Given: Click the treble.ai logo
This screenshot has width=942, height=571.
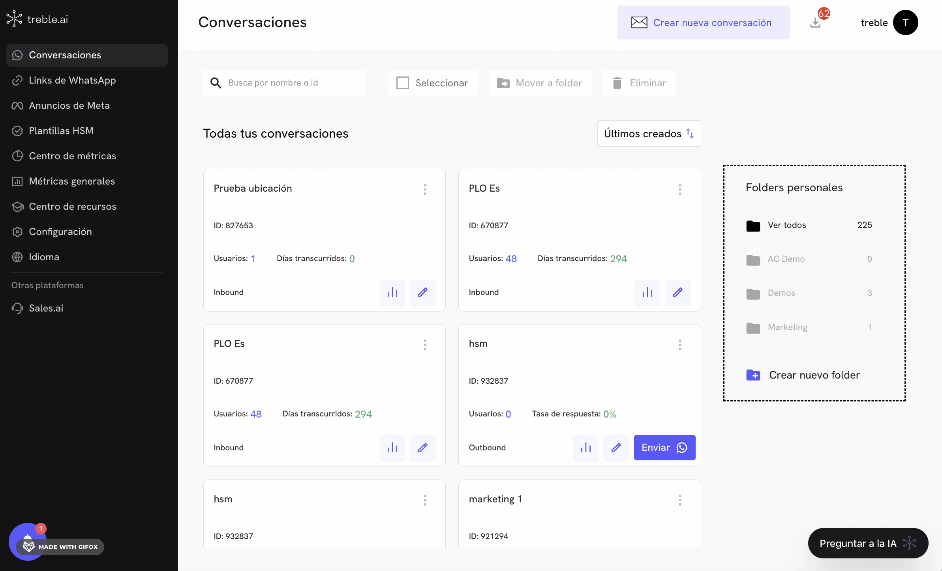Looking at the screenshot, I should [38, 19].
